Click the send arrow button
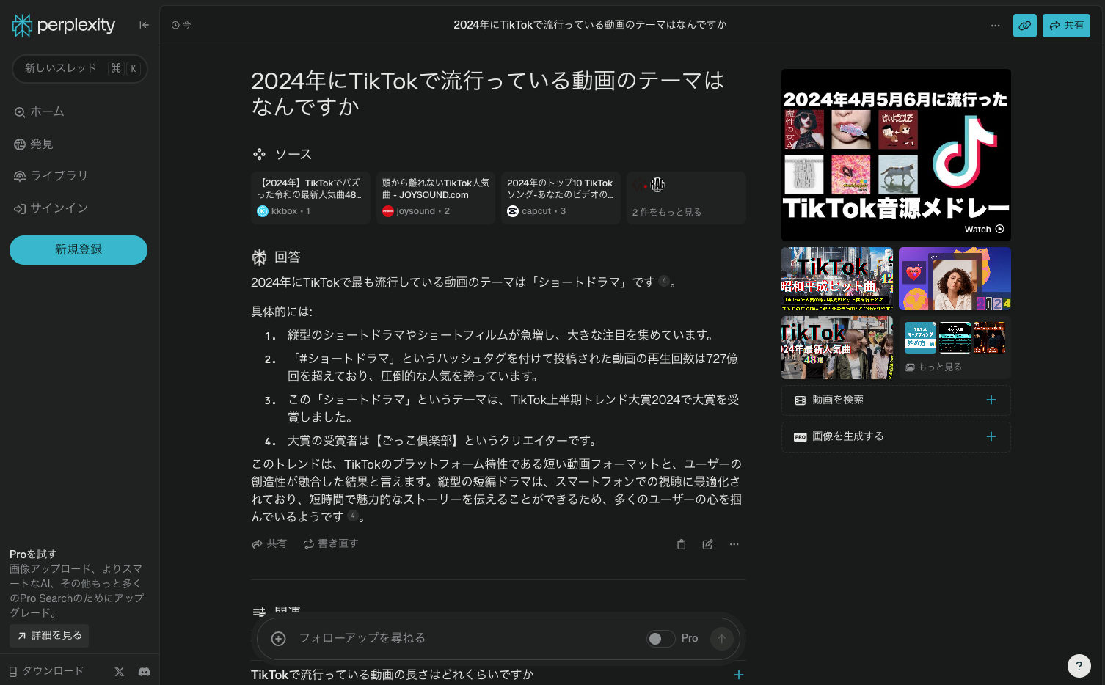 [x=722, y=639]
